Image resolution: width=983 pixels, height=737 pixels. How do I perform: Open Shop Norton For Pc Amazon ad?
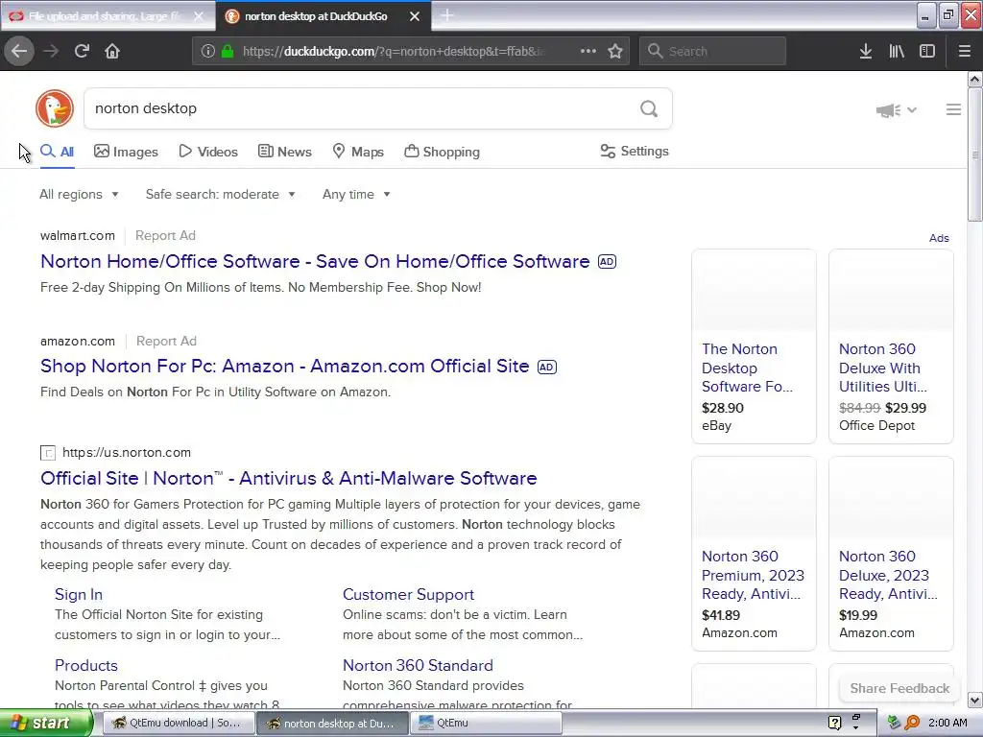click(x=284, y=366)
